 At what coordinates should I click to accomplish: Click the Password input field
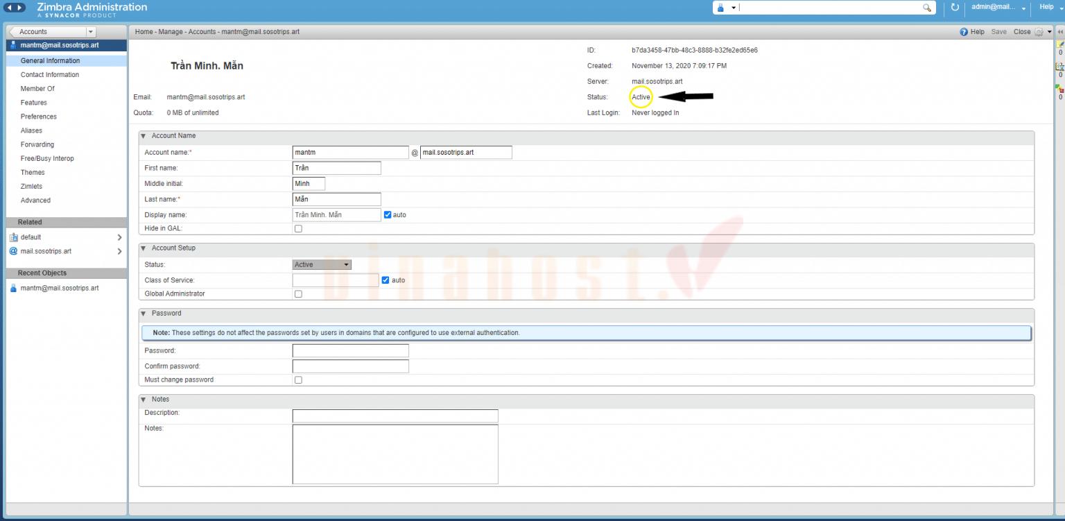click(351, 351)
